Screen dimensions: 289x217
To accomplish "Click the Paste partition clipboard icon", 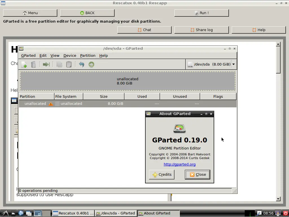I will tap(69, 64).
